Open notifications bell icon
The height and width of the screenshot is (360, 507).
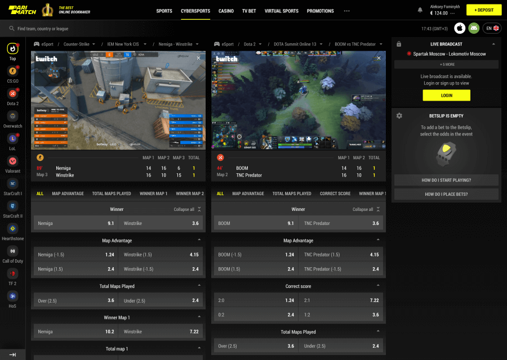(420, 10)
